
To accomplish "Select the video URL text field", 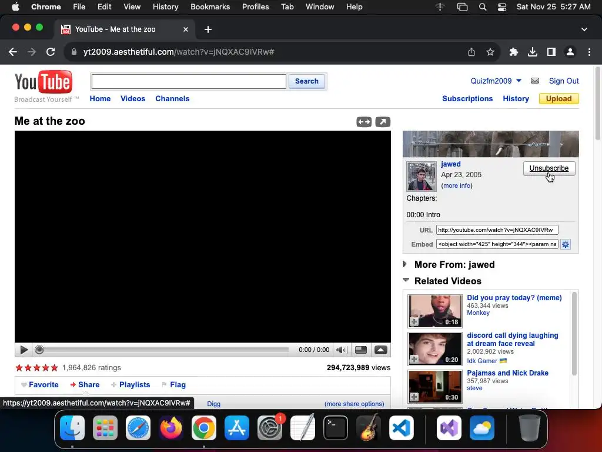I will click(x=497, y=230).
